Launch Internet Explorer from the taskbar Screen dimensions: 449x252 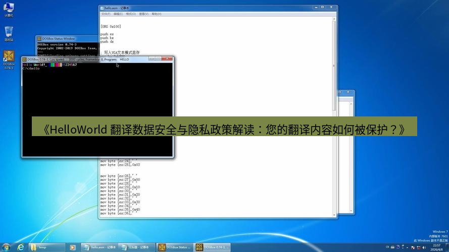[x=21, y=247]
